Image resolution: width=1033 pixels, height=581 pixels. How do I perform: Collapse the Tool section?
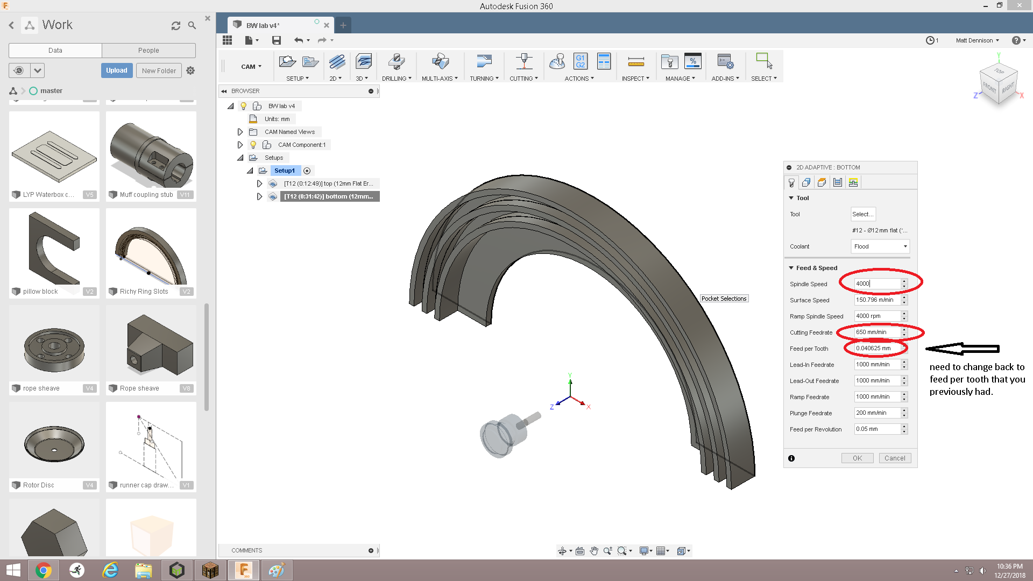pos(791,198)
